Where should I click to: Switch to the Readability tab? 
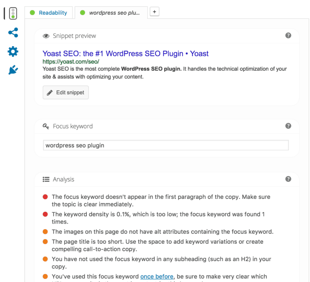tap(49, 13)
